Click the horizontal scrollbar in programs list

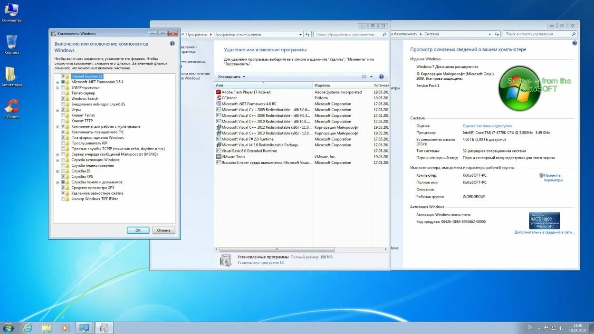pos(277,249)
